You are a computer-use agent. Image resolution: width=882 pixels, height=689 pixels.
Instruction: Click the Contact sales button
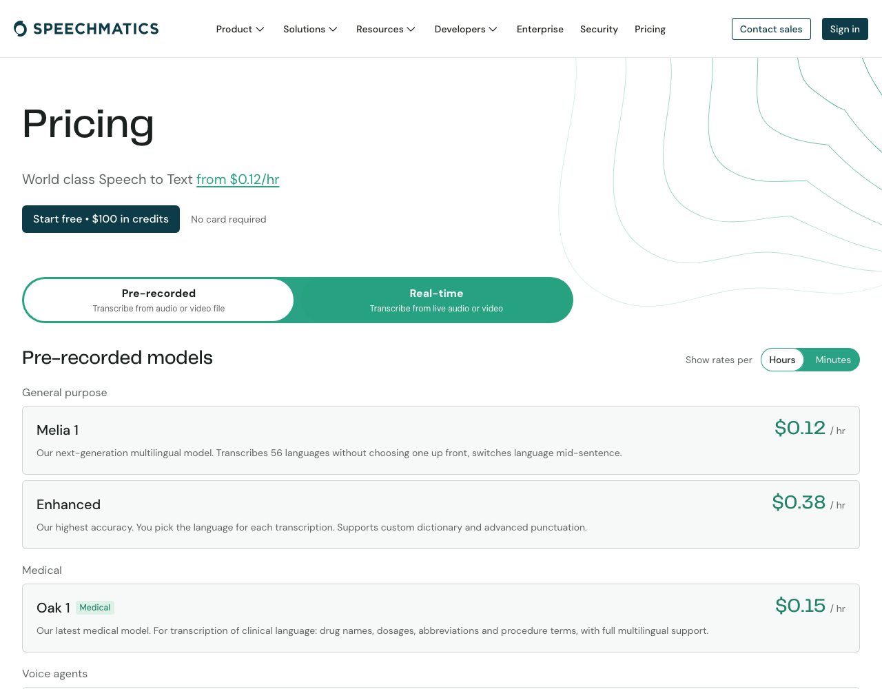pos(771,29)
